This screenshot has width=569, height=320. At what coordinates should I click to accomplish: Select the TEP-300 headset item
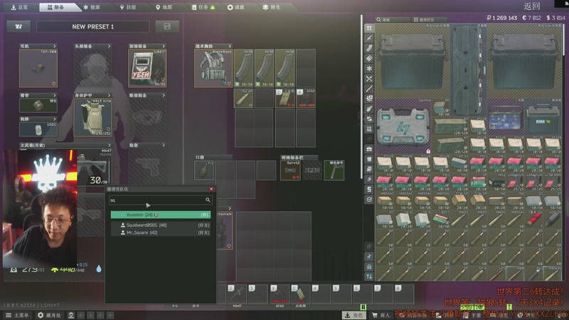coord(38,68)
